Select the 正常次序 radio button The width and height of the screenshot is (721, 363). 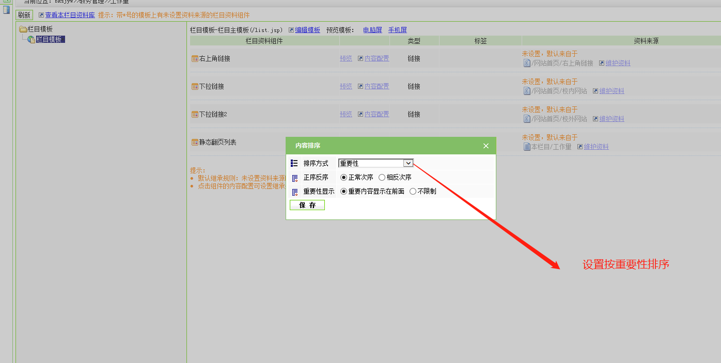[x=344, y=177]
